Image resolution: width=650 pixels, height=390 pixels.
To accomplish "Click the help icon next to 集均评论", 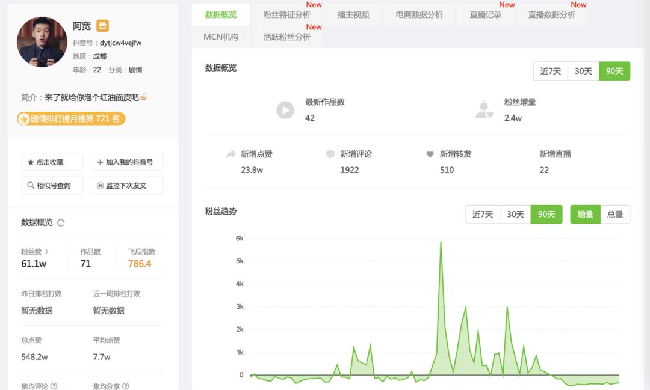I will (x=54, y=386).
